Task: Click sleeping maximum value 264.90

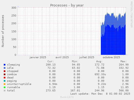Action: [x=124, y=65]
